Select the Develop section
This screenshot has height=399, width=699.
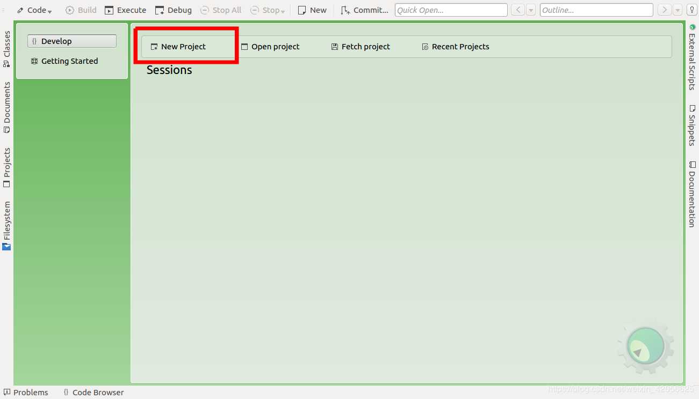pyautogui.click(x=72, y=41)
